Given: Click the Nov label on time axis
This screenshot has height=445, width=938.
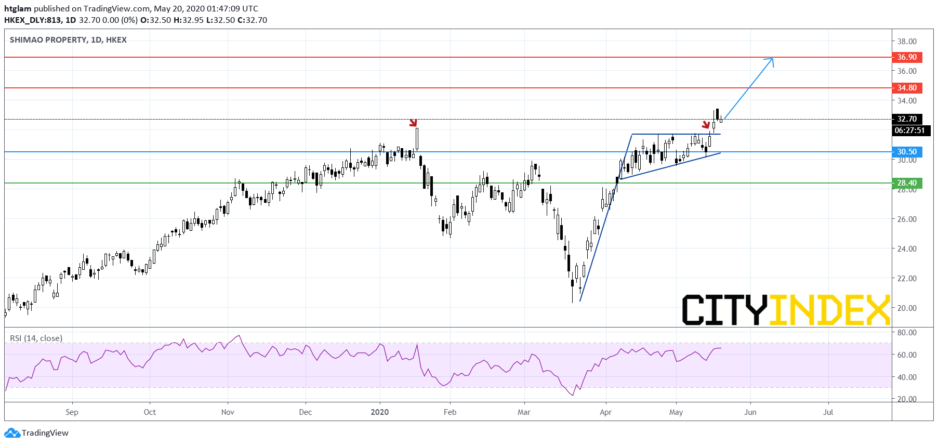Looking at the screenshot, I should pos(228,412).
